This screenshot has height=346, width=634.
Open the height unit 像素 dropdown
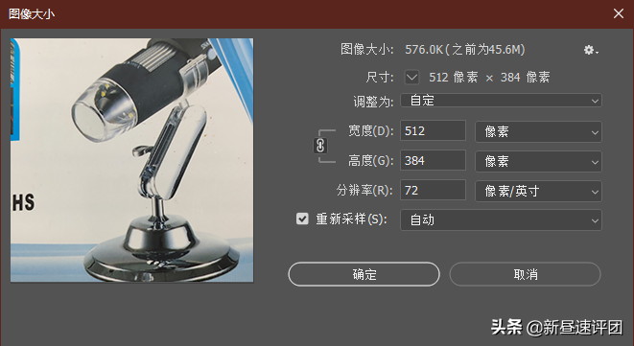pyautogui.click(x=538, y=161)
